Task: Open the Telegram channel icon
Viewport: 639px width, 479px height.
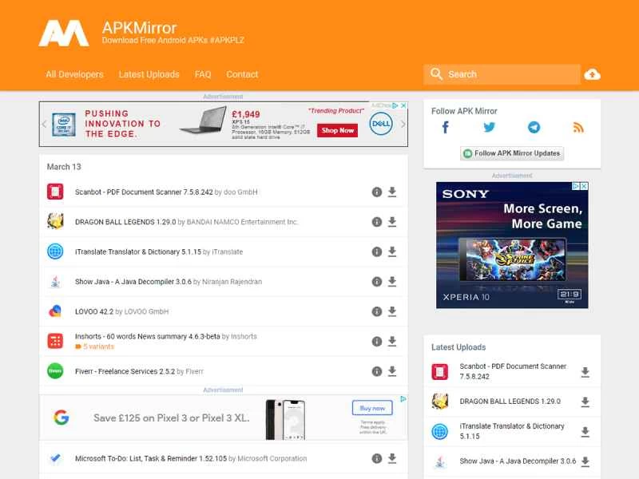Action: [533, 127]
